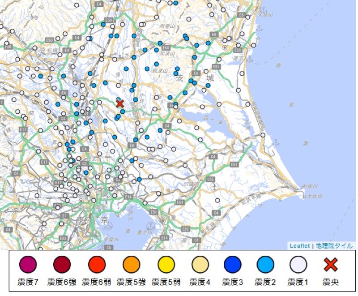
Task: Pick the 震度5強 orange legend circle
Action: coord(131,265)
